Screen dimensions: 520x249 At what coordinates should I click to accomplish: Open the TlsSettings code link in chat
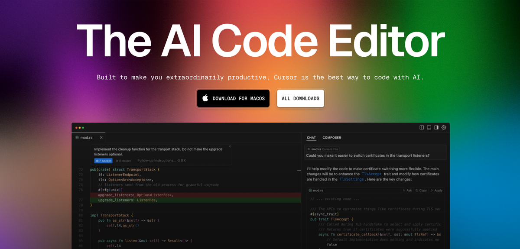(351, 179)
